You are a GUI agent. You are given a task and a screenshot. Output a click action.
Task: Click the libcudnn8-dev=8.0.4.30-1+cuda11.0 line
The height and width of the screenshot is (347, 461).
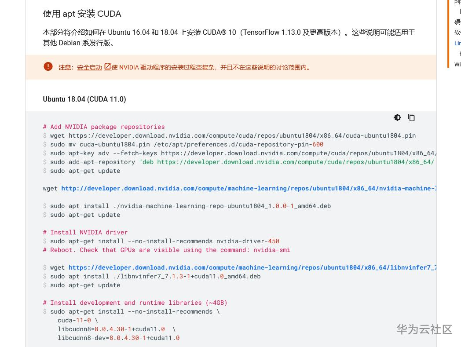[118, 338]
